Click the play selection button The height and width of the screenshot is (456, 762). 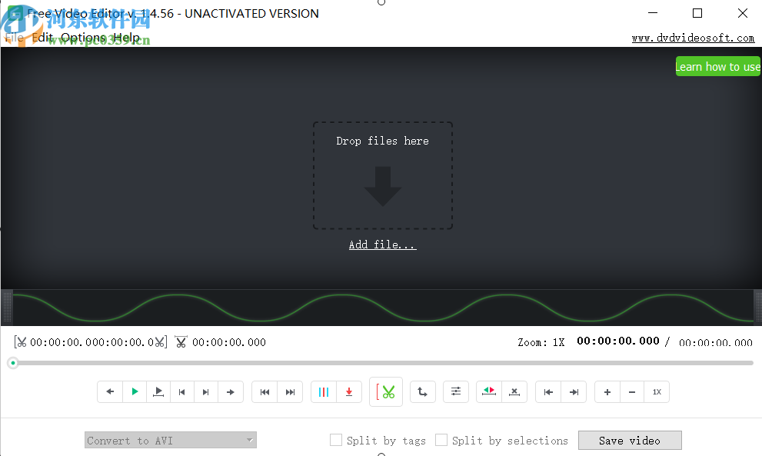(158, 392)
